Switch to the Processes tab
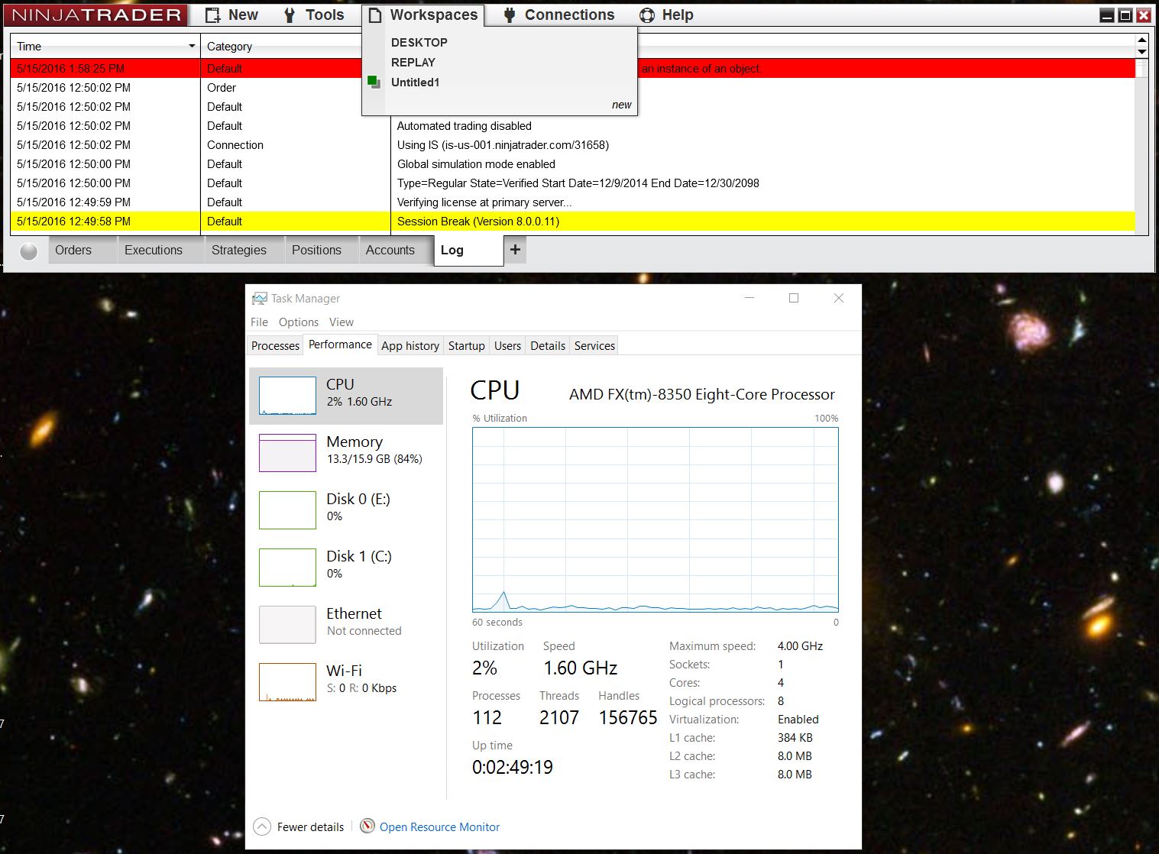The width and height of the screenshot is (1159, 854). tap(275, 346)
